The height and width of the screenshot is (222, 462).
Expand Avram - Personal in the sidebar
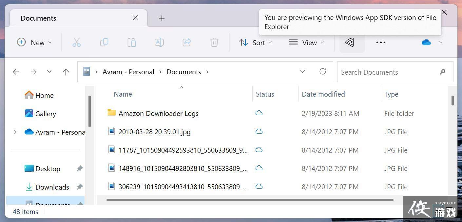[15, 132]
